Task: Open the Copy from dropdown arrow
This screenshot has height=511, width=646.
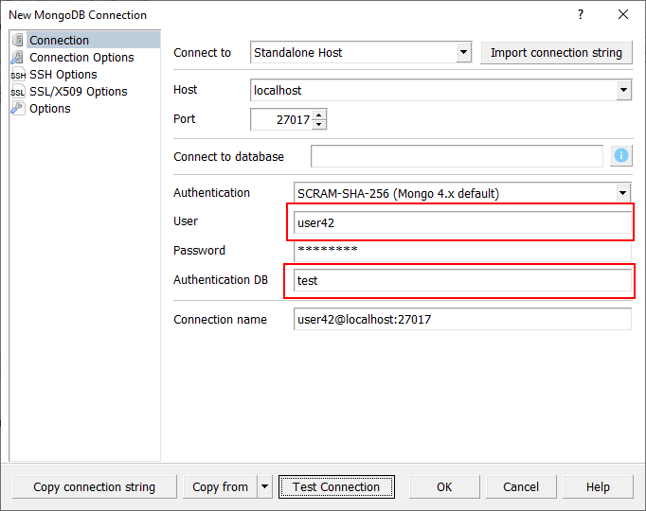Action: tap(264, 487)
